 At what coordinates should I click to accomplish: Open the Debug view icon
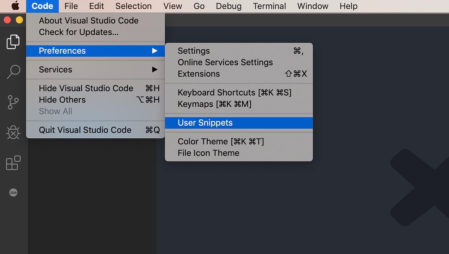click(x=13, y=132)
